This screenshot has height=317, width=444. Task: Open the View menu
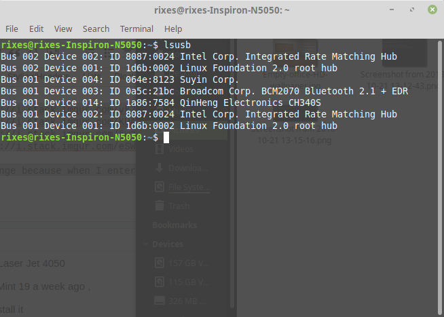pyautogui.click(x=63, y=29)
